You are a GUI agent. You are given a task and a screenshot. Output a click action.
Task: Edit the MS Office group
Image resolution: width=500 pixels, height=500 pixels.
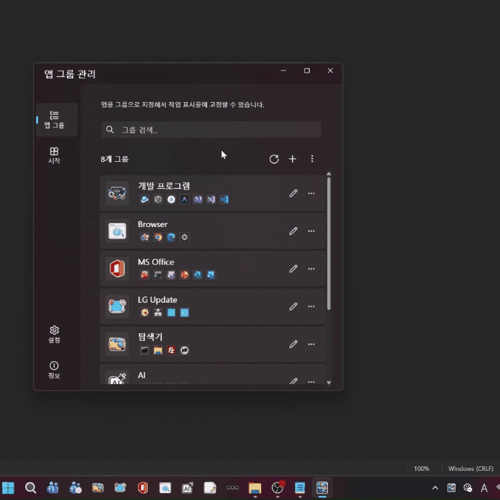[x=293, y=269]
